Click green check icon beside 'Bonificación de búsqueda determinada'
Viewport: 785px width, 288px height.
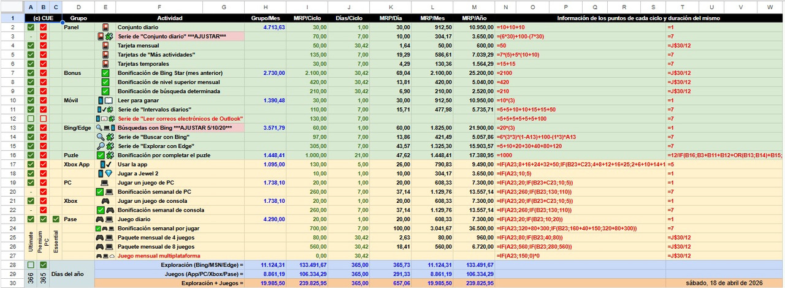pos(105,91)
